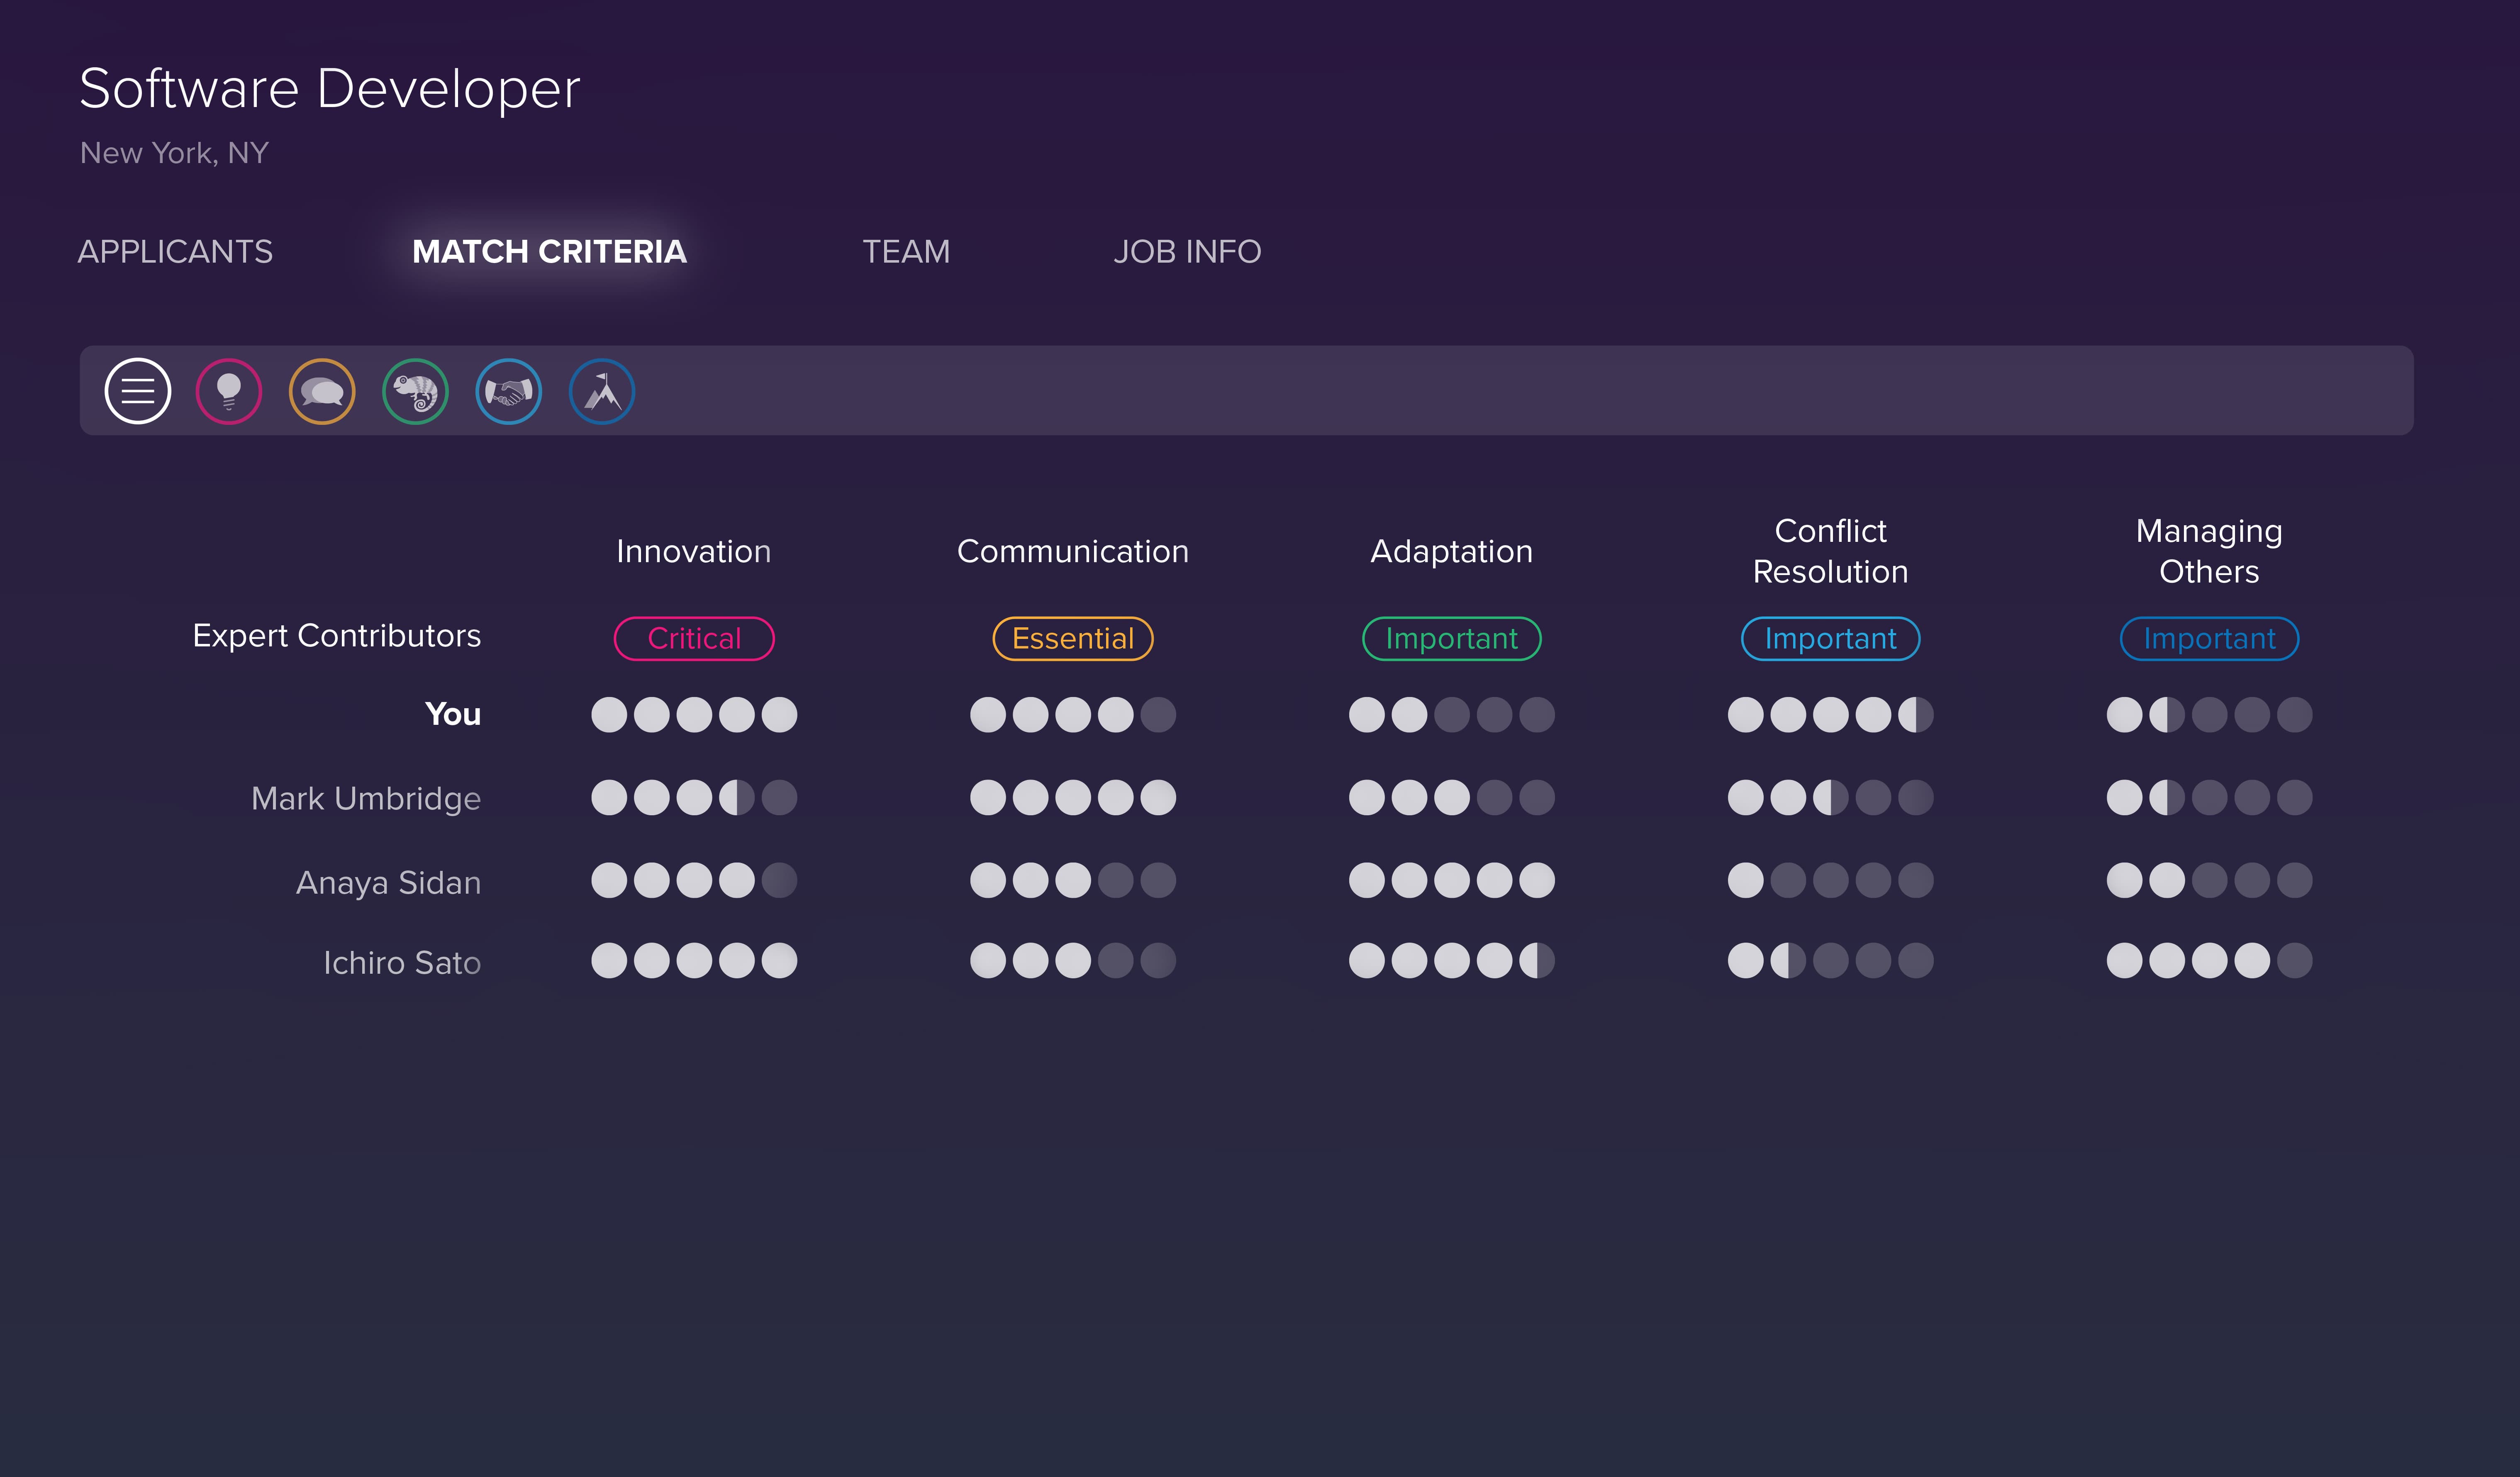2520x1477 pixels.
Task: Select the lightbulb Innovation filter icon
Action: pos(229,391)
